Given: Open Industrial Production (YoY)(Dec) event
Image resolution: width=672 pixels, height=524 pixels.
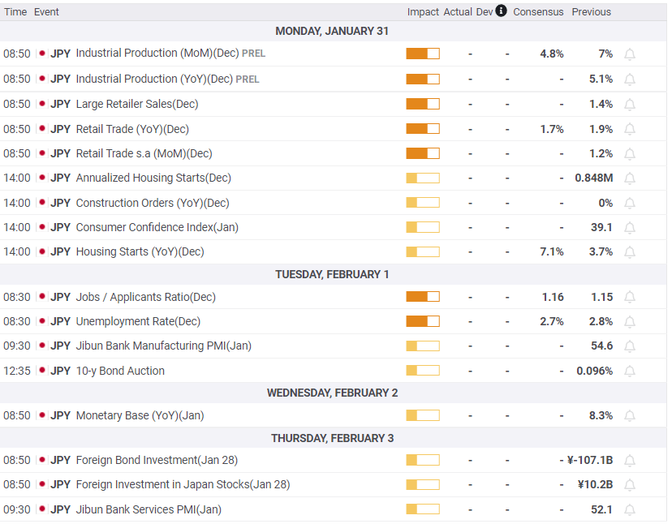Looking at the screenshot, I should tap(154, 79).
